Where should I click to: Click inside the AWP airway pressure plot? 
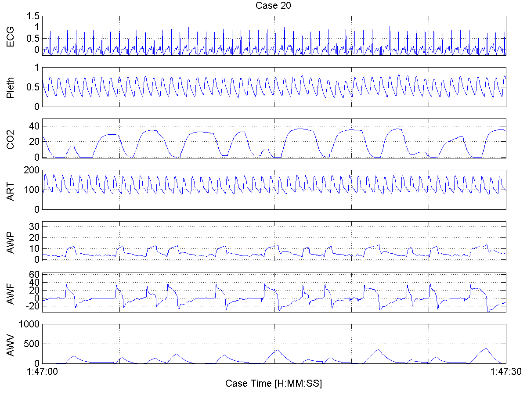click(x=274, y=241)
